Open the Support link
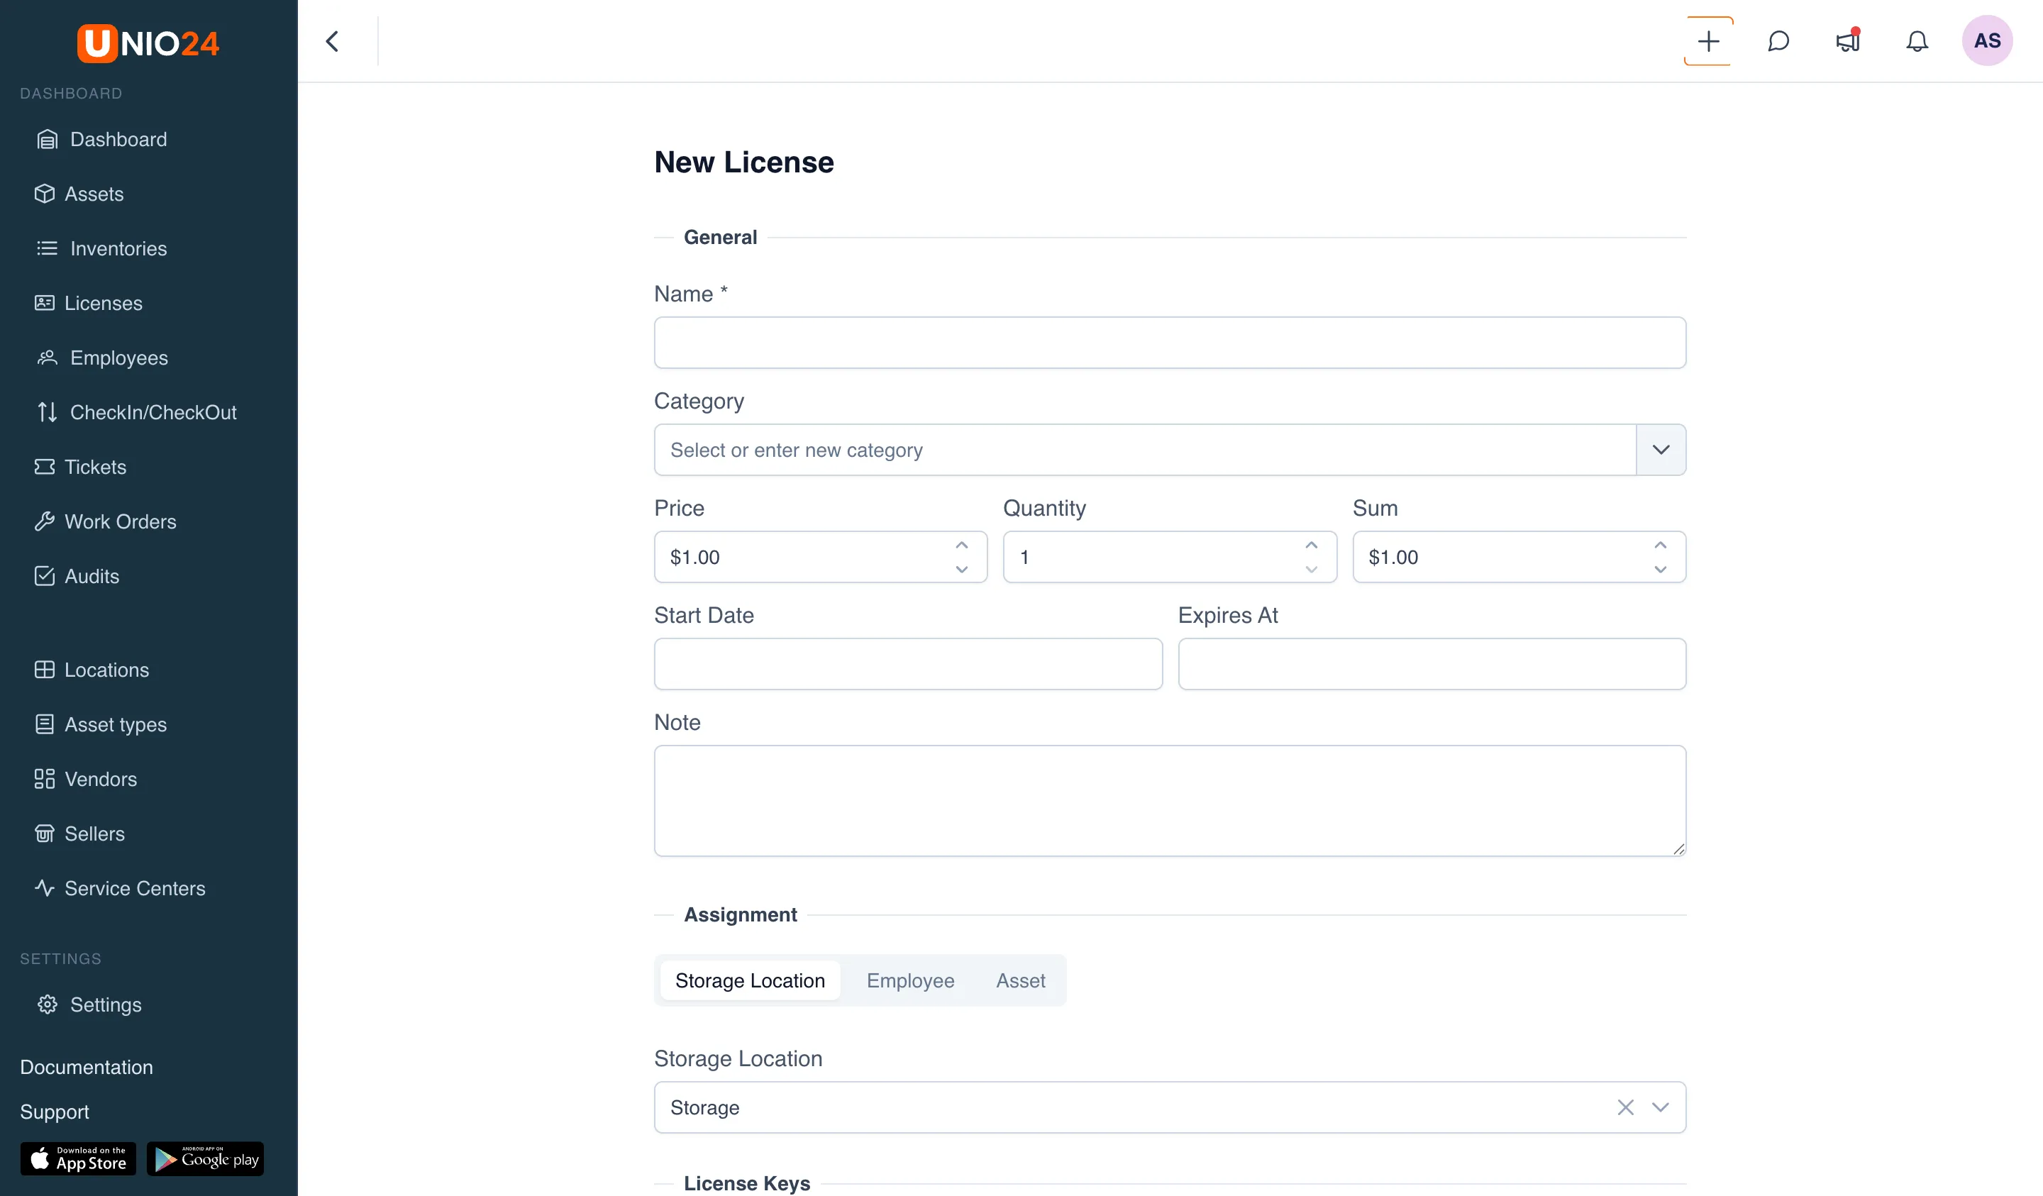Screen dimensions: 2043x1196 click(x=55, y=1112)
